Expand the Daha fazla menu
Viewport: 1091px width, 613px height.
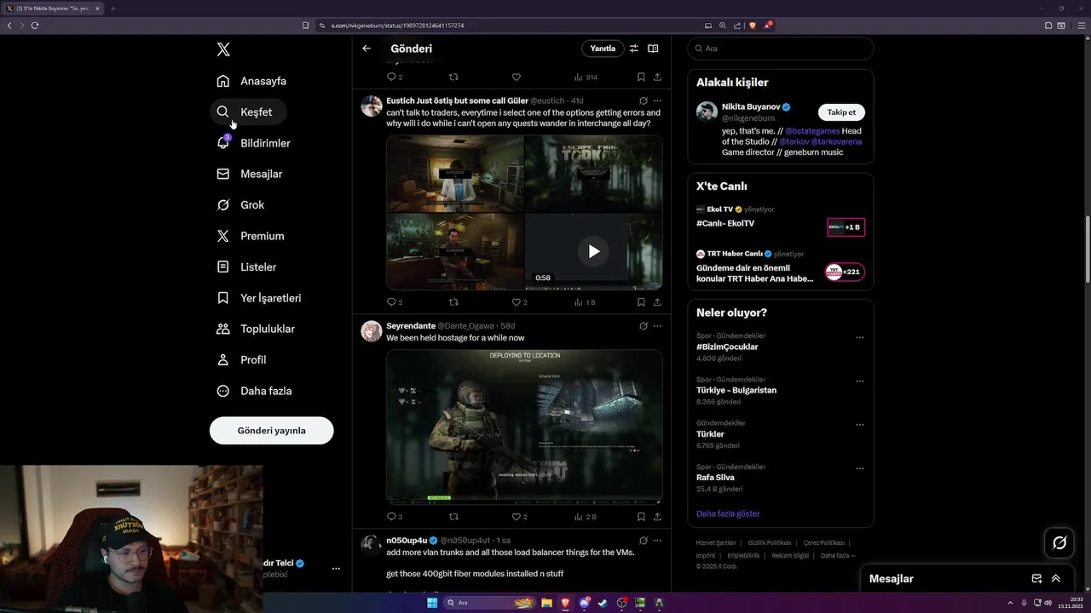[255, 391]
